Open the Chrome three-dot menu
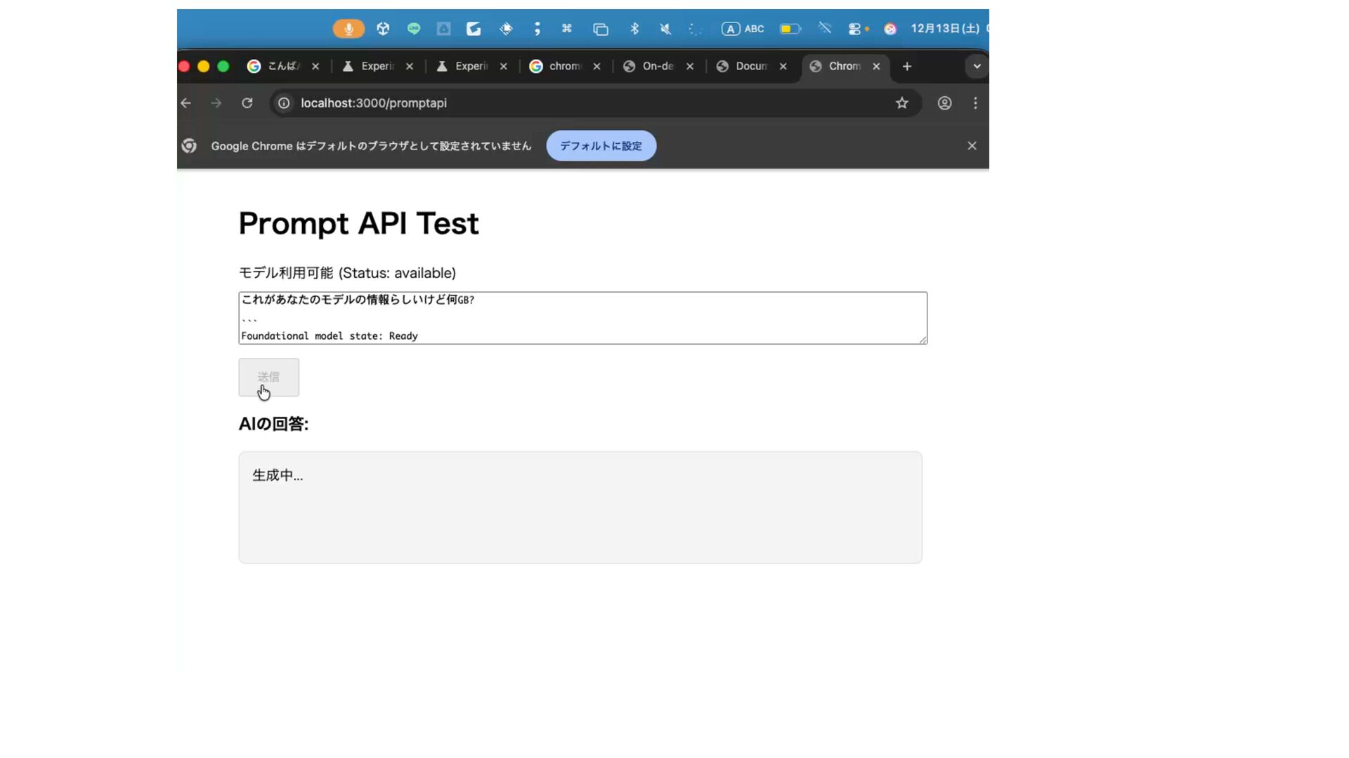 pos(975,103)
